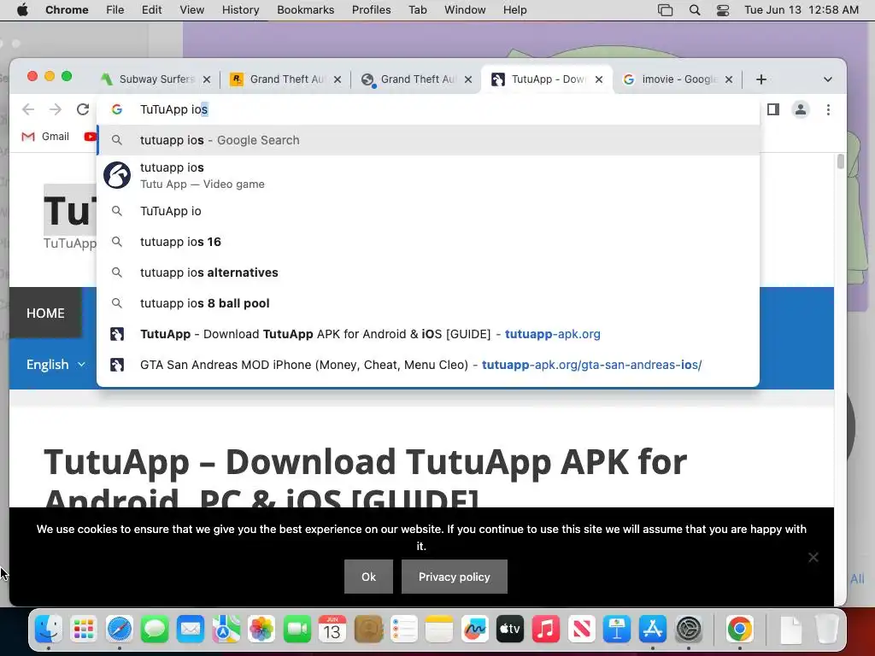Open Trash in the Dock
This screenshot has height=656, width=875.
coord(826,630)
